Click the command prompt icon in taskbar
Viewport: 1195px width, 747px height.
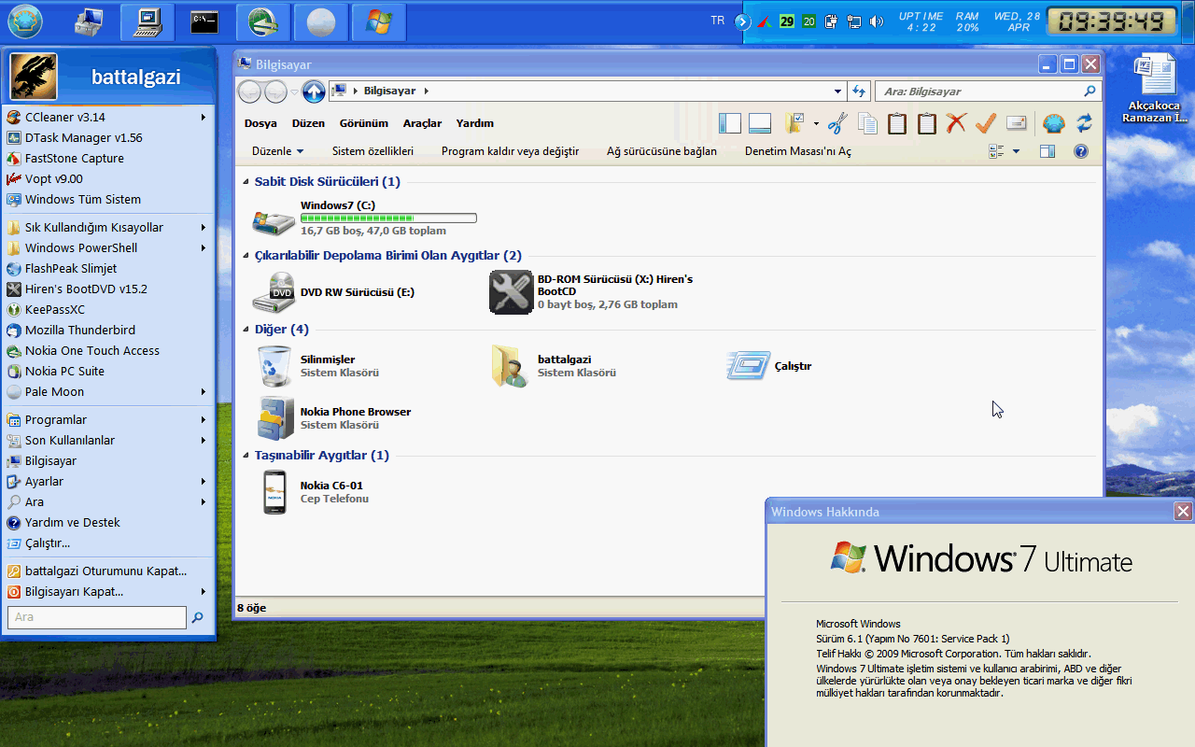click(204, 21)
